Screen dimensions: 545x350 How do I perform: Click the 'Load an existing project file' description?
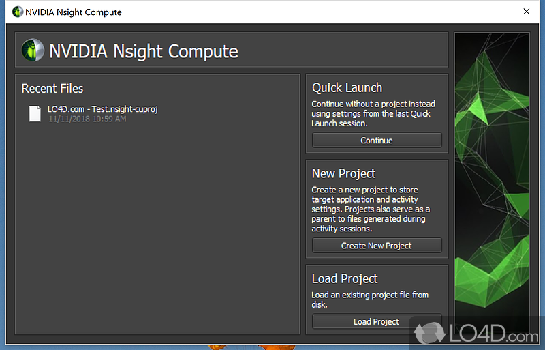[x=370, y=300]
